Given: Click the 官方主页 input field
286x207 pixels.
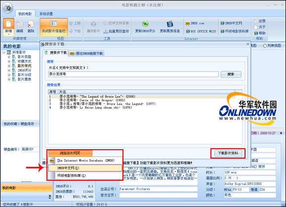Looking at the screenshot, I should click(x=159, y=195).
